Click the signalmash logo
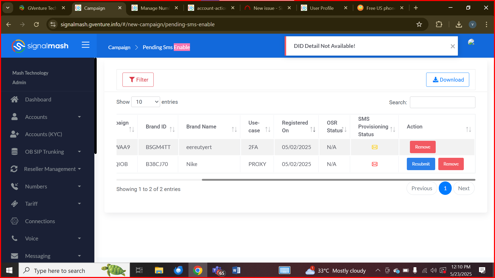 pyautogui.click(x=40, y=46)
